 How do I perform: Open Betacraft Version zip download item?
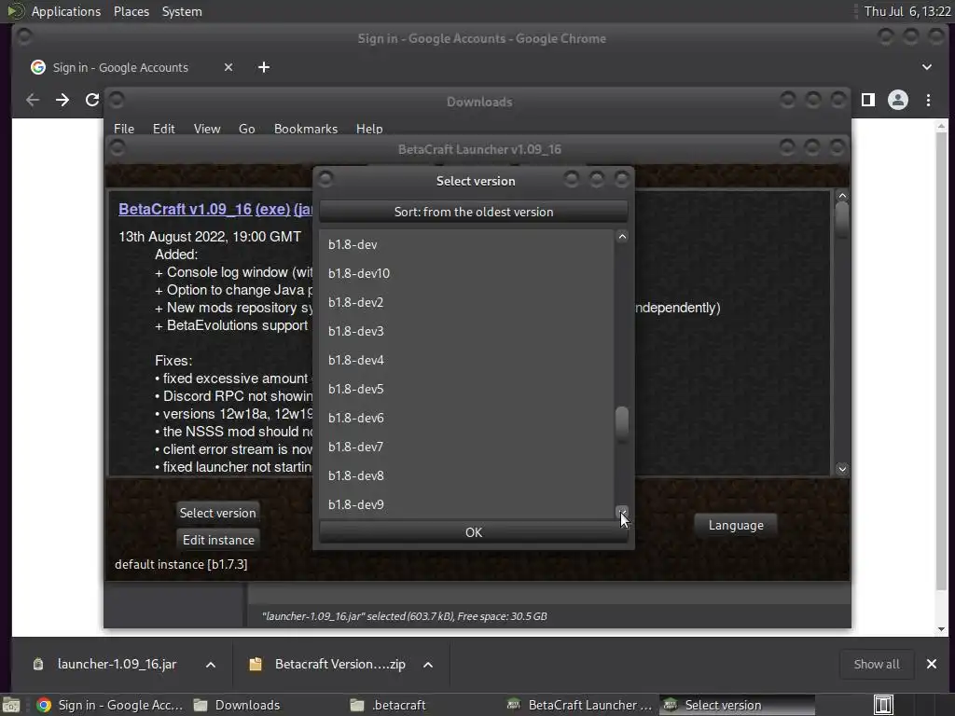click(x=329, y=664)
